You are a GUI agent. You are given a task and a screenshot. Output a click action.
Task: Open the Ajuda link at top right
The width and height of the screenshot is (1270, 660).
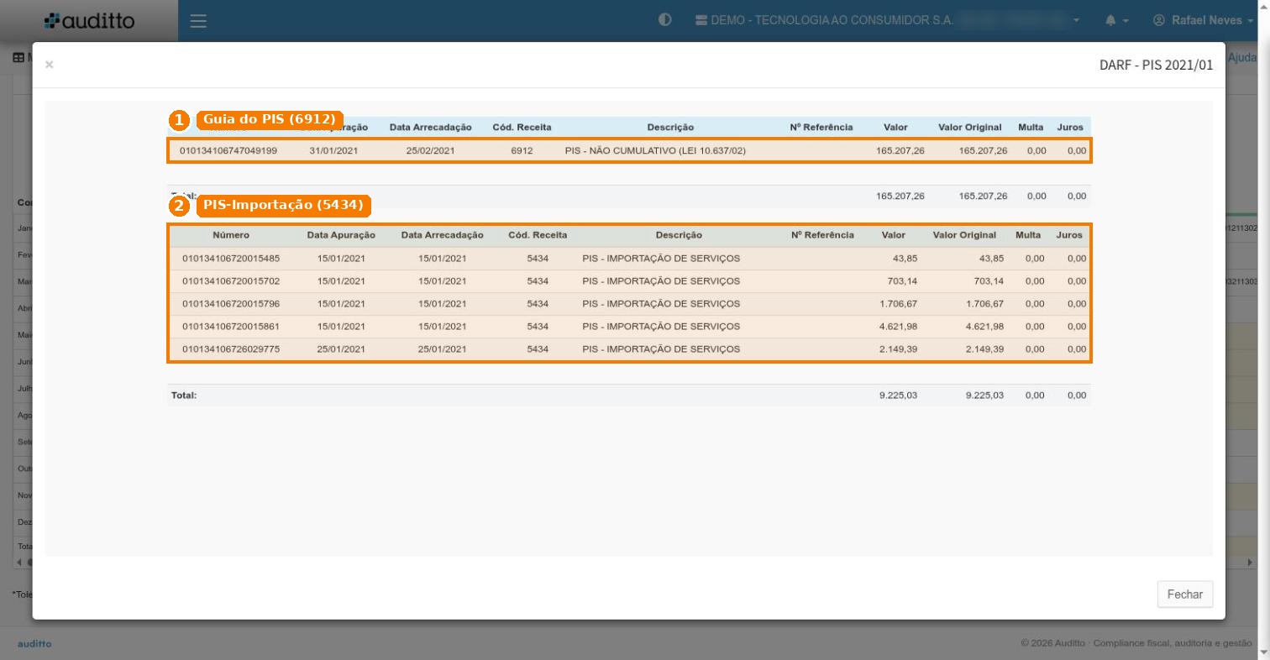(1242, 58)
